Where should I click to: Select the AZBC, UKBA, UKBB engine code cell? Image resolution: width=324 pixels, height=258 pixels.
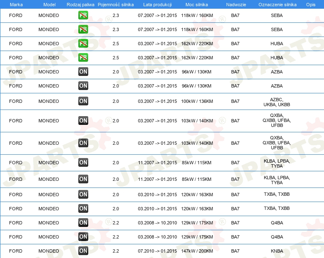277,102
